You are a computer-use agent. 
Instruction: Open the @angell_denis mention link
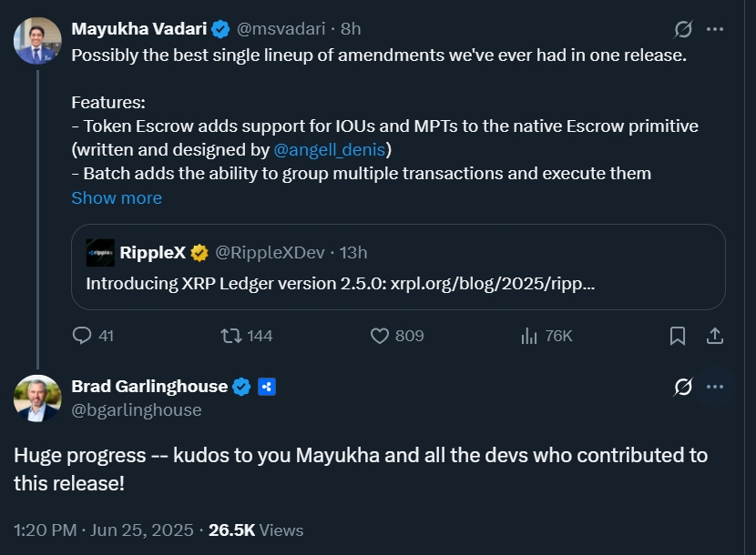click(x=332, y=149)
